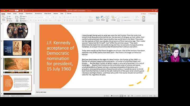Click the zoom out minus button

tap(135, 96)
